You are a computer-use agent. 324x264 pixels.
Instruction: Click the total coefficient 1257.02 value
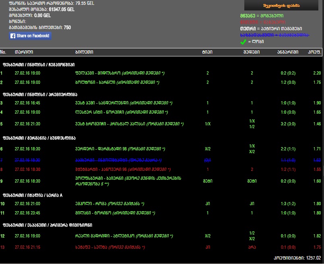pyautogui.click(x=313, y=258)
